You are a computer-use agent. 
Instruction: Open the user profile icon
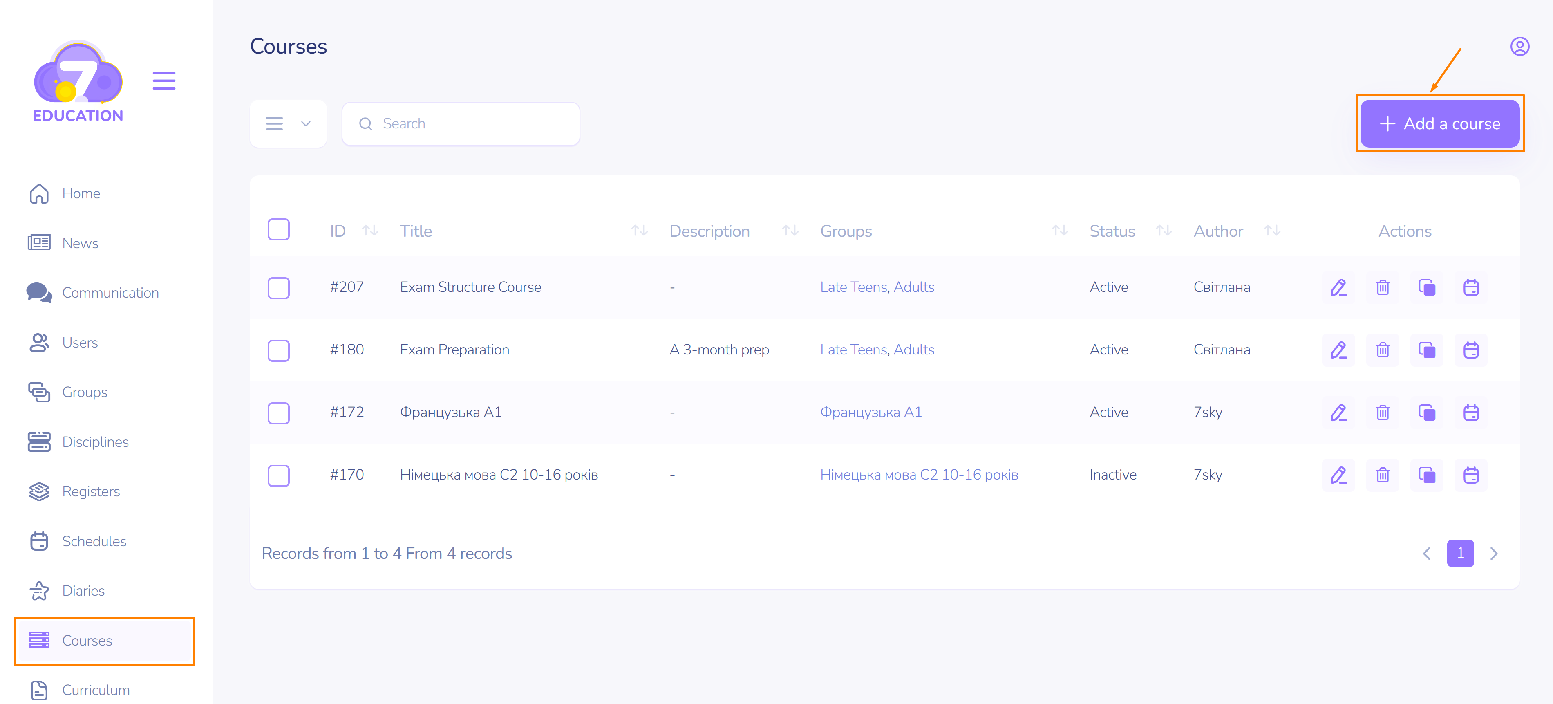pyautogui.click(x=1519, y=47)
